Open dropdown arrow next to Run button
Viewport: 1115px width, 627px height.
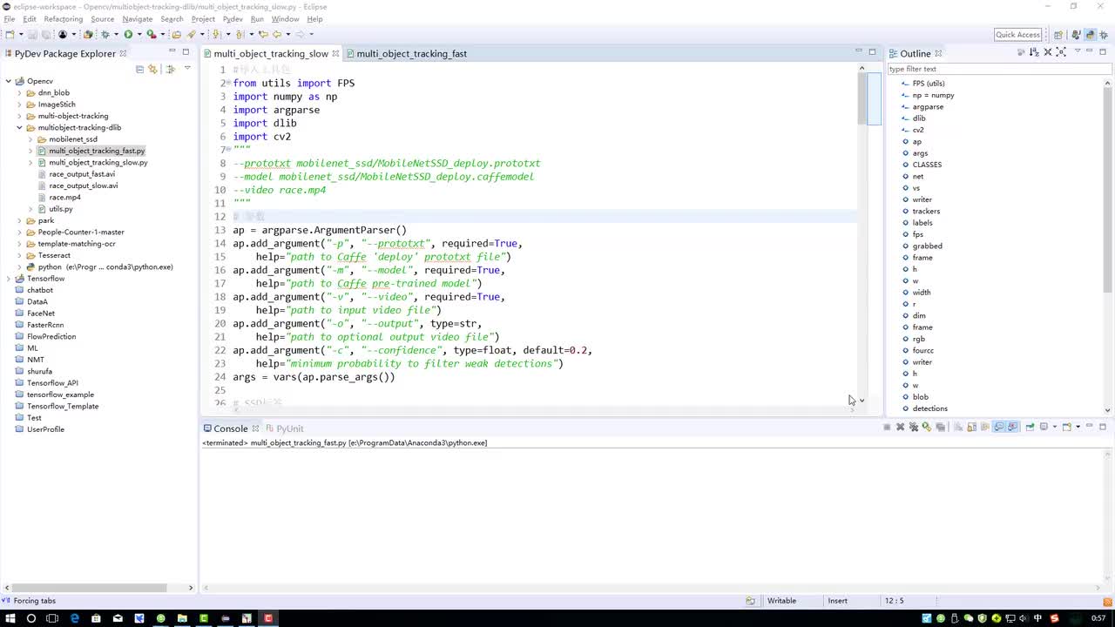139,35
